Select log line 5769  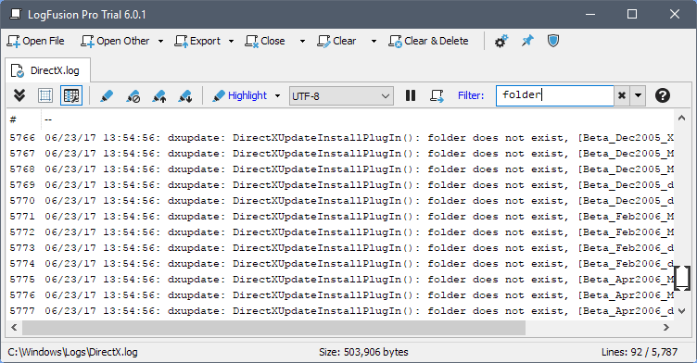pos(340,185)
